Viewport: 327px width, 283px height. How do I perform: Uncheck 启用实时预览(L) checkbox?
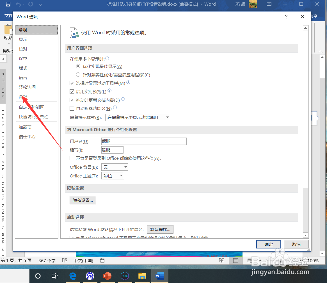[x=72, y=92]
